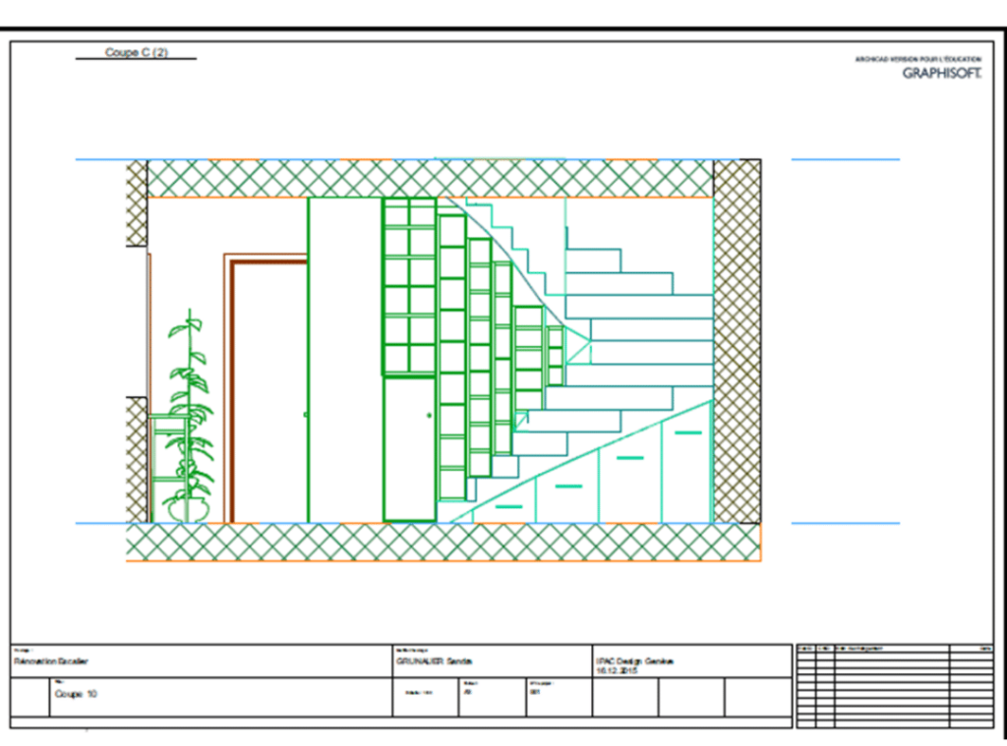Select the potted plant drawing

point(189,423)
